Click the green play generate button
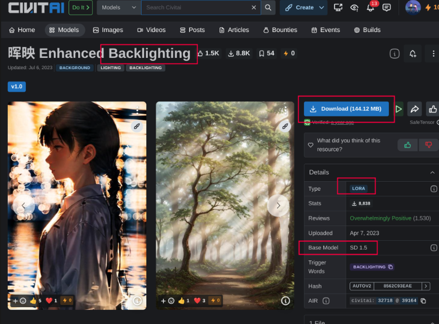The image size is (439, 324). coord(399,109)
